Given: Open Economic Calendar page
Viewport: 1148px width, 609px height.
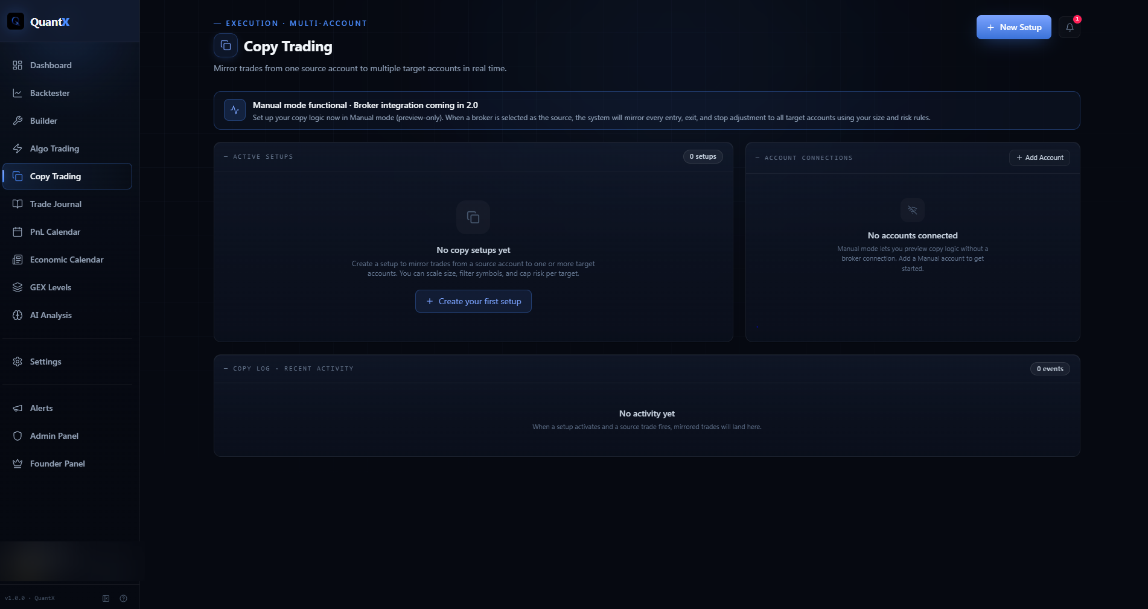Looking at the screenshot, I should click(67, 260).
